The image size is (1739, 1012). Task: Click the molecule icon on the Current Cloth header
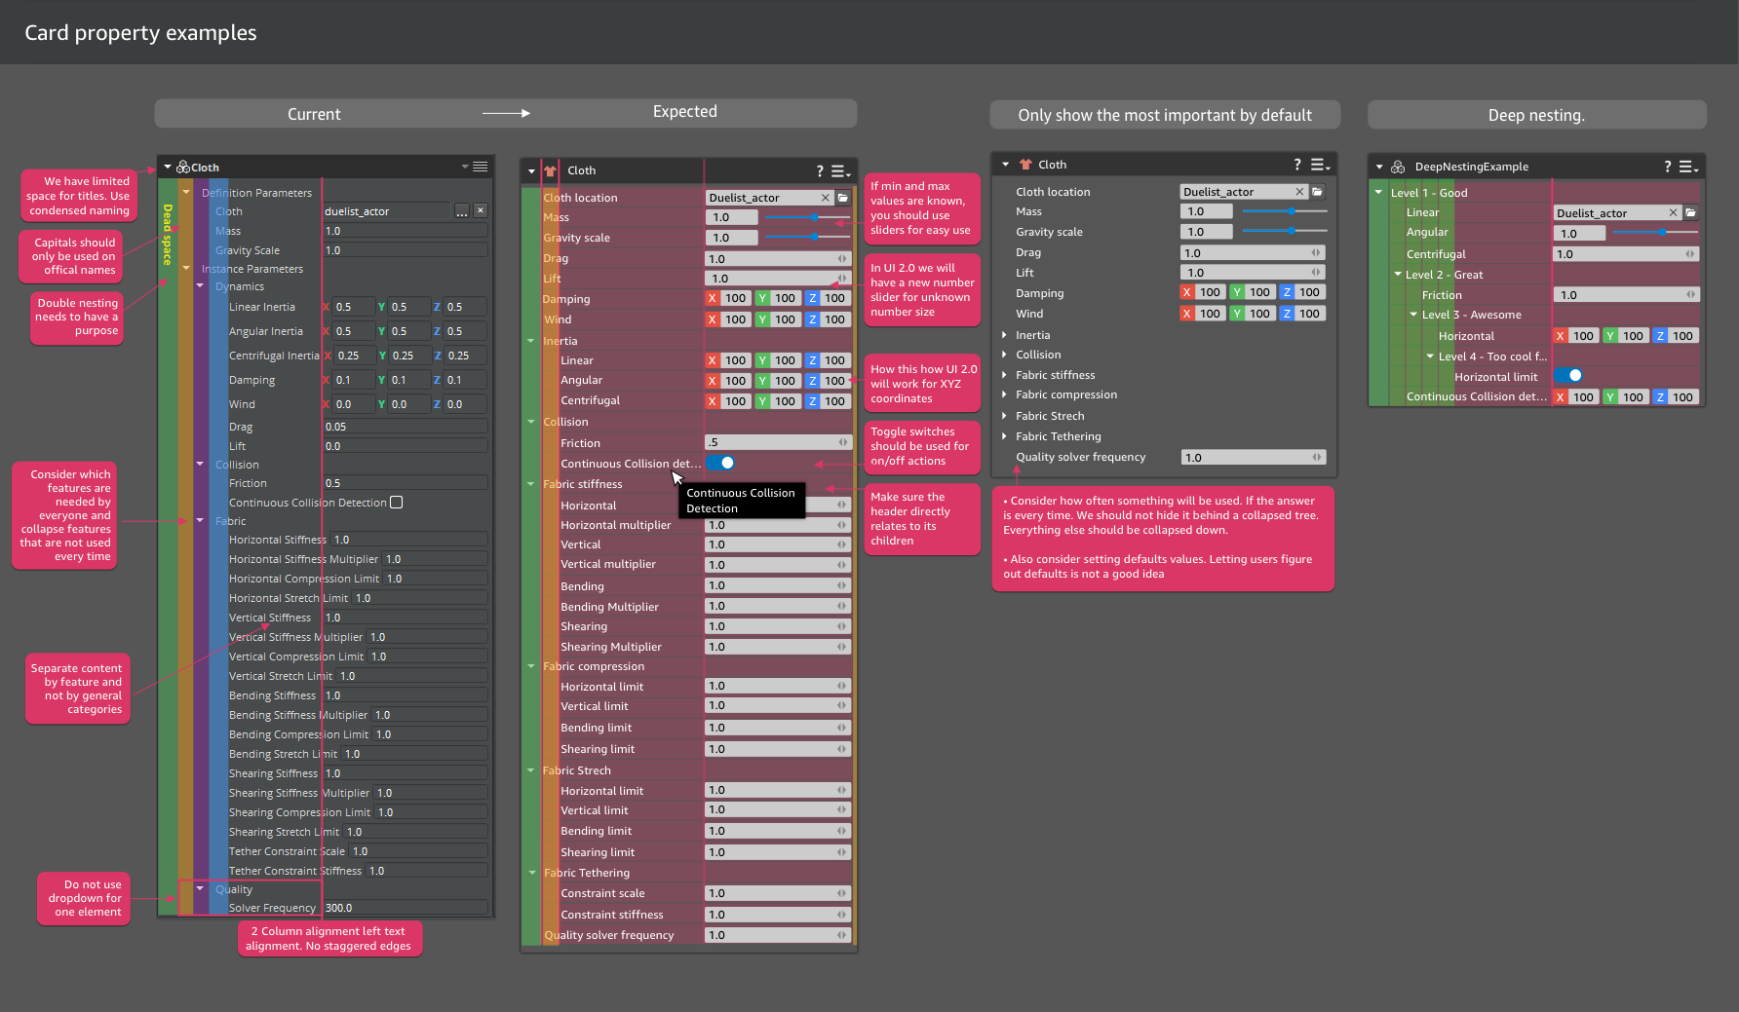click(181, 167)
